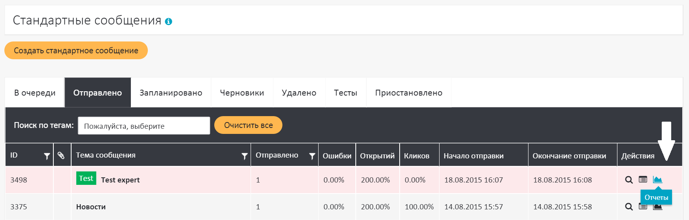Viewport: 689px width, 220px height.
Task: Open the Тесты tab
Action: pyautogui.click(x=345, y=93)
